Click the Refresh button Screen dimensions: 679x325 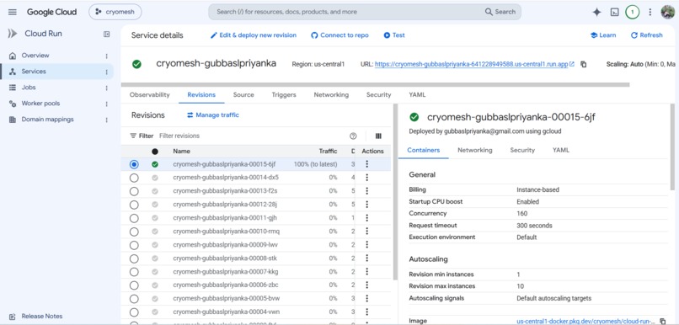point(646,35)
